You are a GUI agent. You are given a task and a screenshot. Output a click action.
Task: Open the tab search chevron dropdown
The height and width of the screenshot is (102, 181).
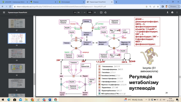point(162,2)
